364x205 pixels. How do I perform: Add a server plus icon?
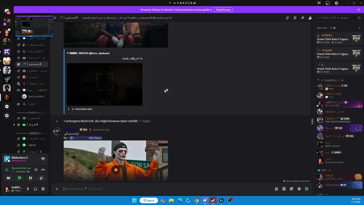point(7,106)
